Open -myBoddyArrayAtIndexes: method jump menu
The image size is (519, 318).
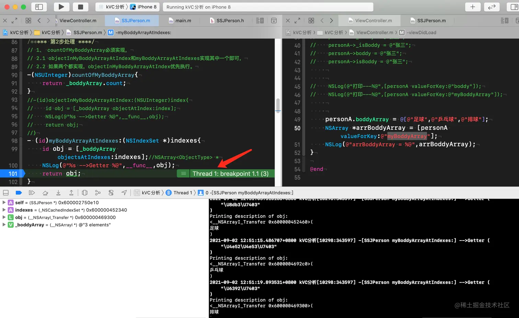(x=139, y=33)
